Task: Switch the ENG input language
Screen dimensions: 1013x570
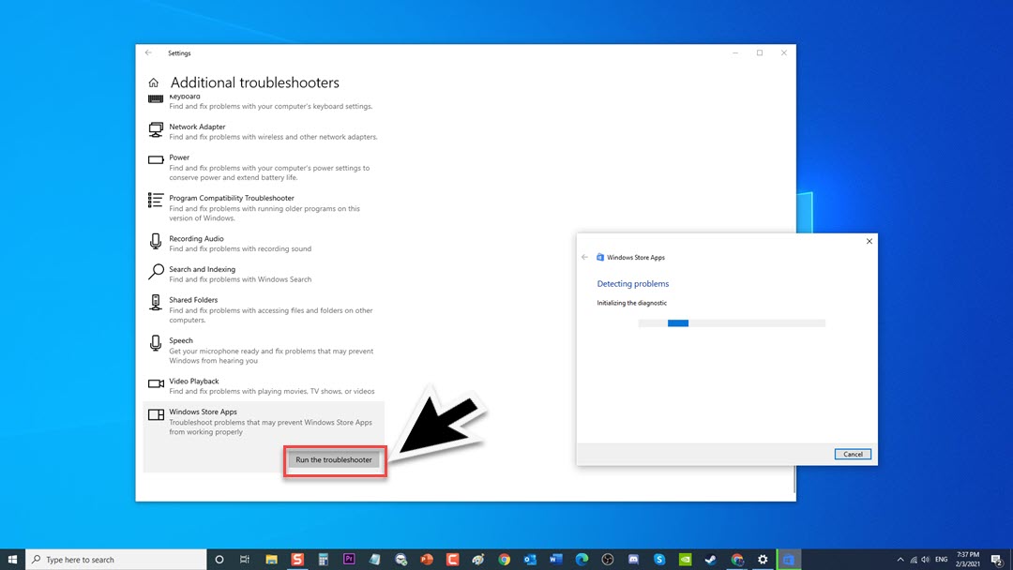Action: coord(942,560)
